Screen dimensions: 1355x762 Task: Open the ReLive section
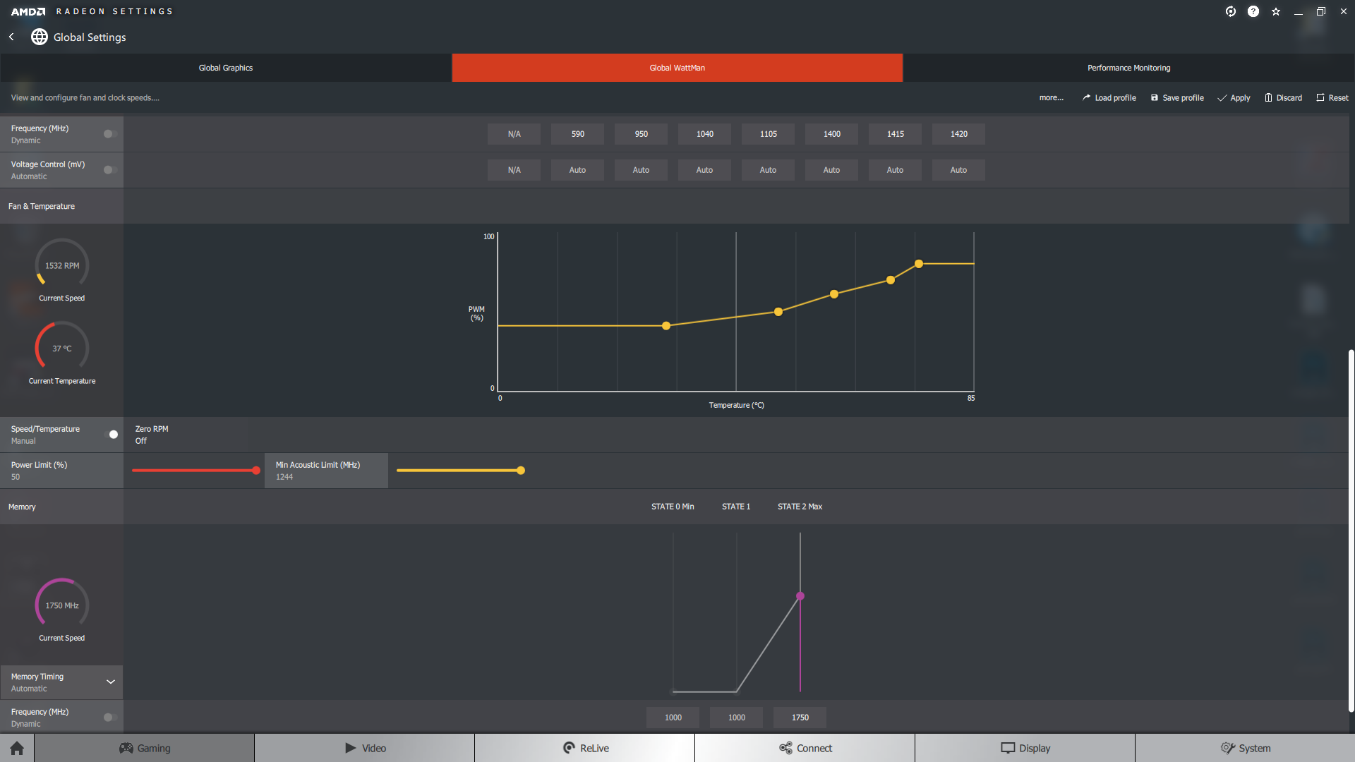coord(585,748)
